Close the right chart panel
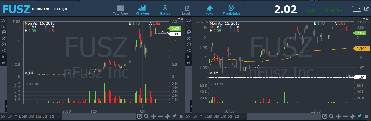The image size is (371, 121). pos(368,19)
